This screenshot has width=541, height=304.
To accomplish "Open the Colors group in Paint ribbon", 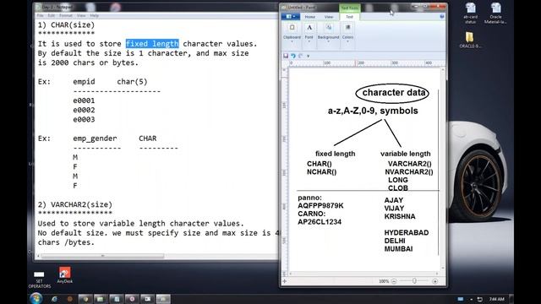I will [347, 32].
